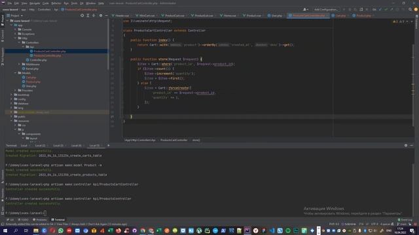The height and width of the screenshot is (235, 419).
Task: Open the tool windows quick access icon
Action: (x=3, y=225)
